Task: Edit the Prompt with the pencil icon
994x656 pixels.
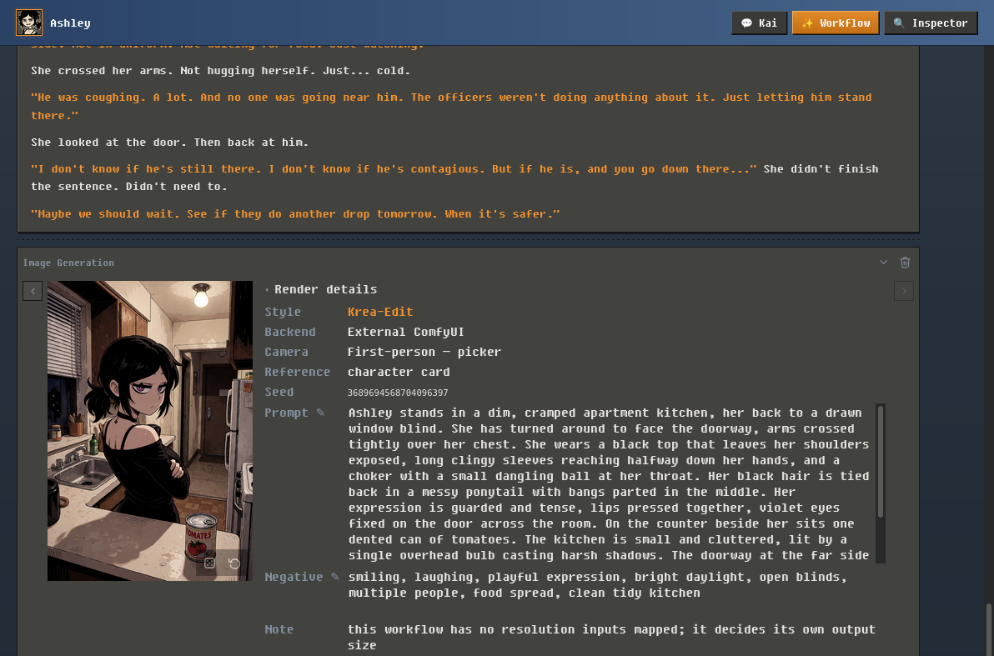Action: click(x=320, y=413)
